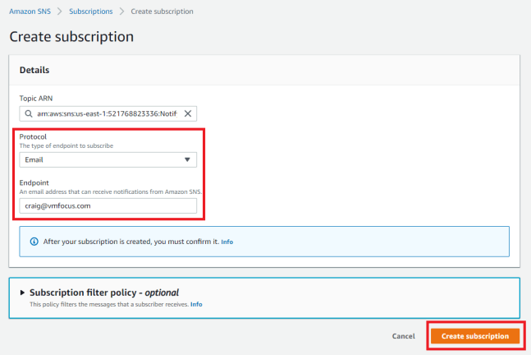Screen dimensions: 531x355
Task: Open Info link beside filter policy description
Action: pyautogui.click(x=196, y=304)
